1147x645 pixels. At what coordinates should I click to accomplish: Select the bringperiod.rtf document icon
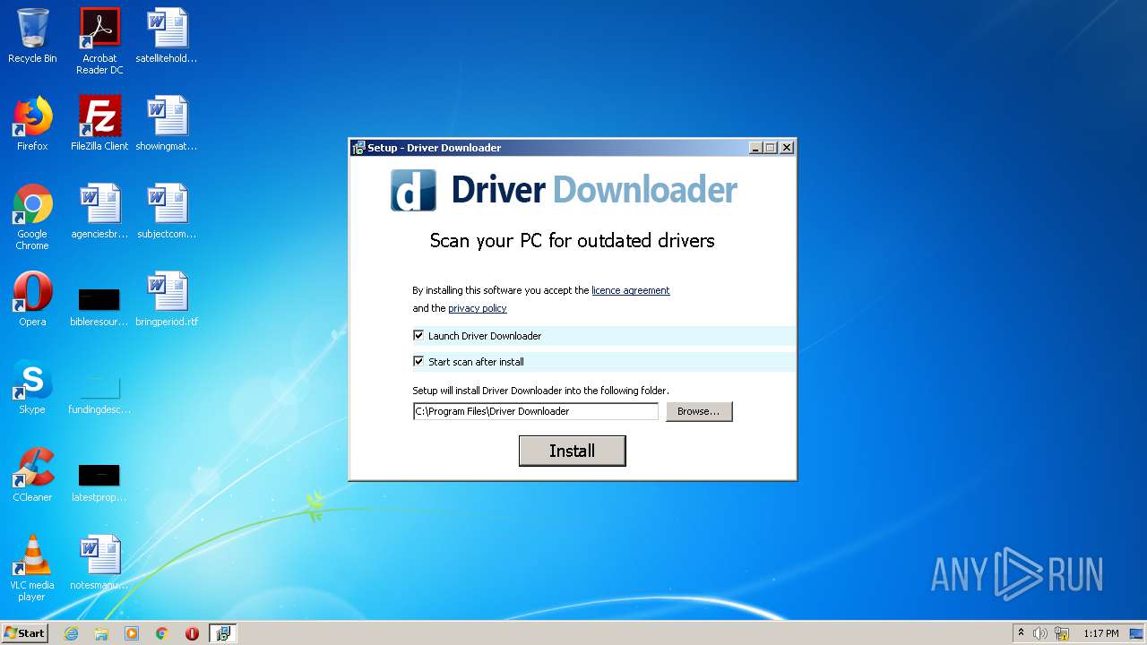[x=167, y=299]
